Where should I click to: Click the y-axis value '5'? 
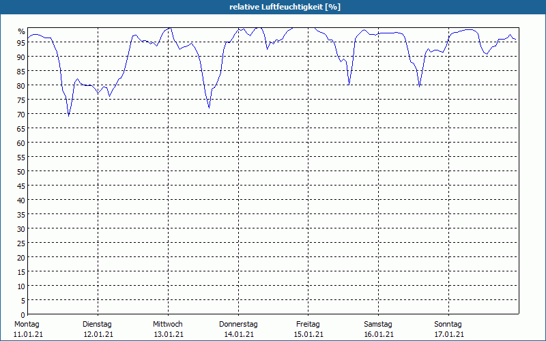point(23,301)
